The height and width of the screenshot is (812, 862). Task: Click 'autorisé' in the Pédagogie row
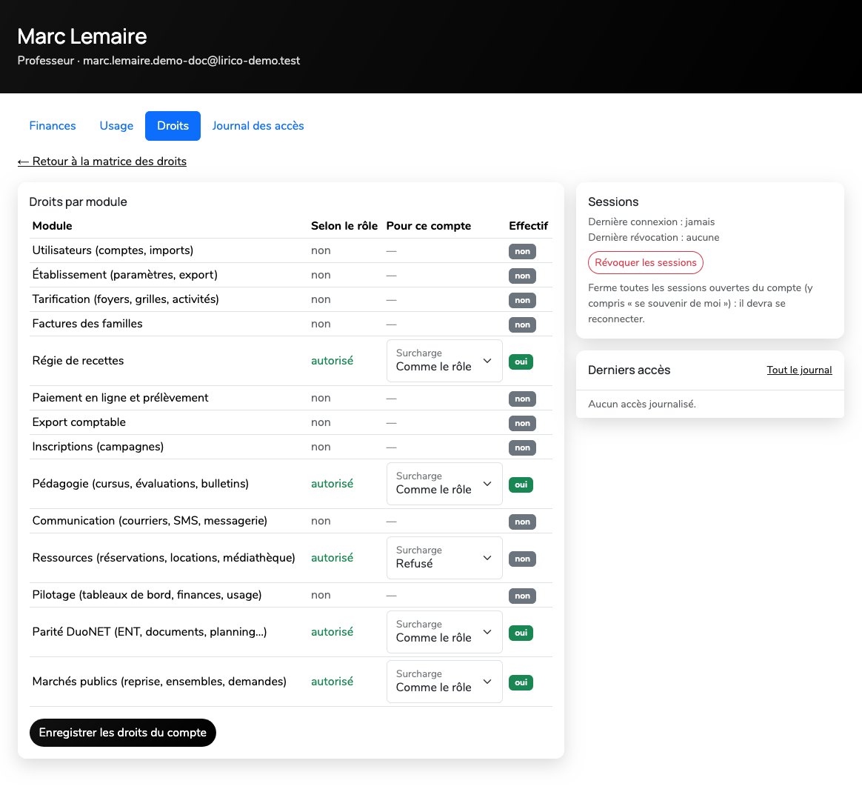[332, 484]
